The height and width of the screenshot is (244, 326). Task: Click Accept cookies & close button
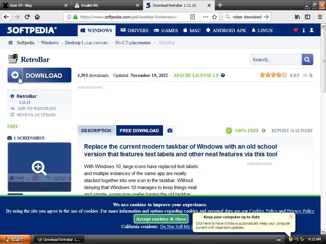click(x=161, y=219)
